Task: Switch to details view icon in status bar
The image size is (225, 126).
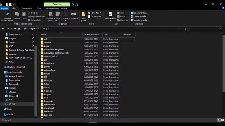Action: pos(218,120)
